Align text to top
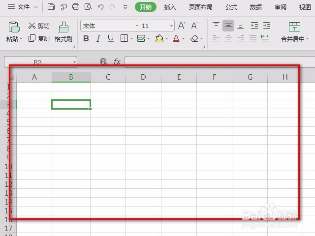 click(216, 26)
